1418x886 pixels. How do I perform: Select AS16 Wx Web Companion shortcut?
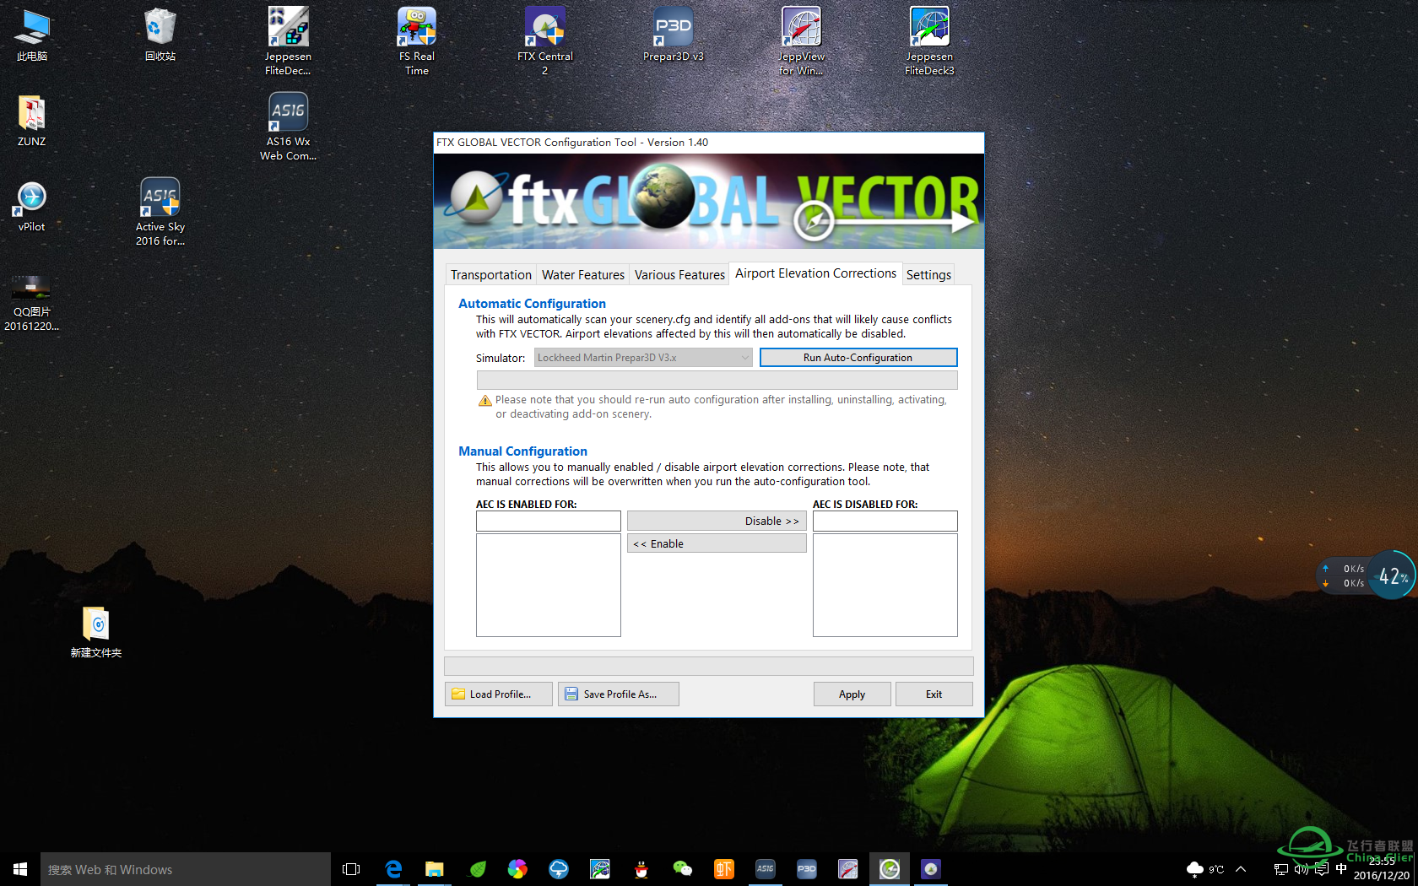pos(289,127)
